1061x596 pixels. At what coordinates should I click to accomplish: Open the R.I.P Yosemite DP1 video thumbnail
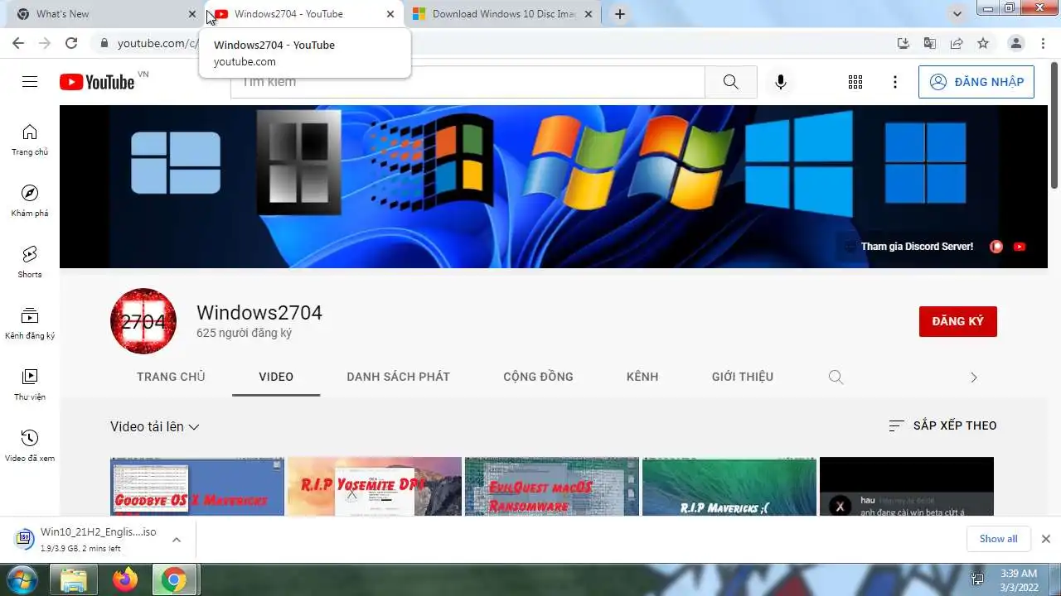click(x=375, y=487)
